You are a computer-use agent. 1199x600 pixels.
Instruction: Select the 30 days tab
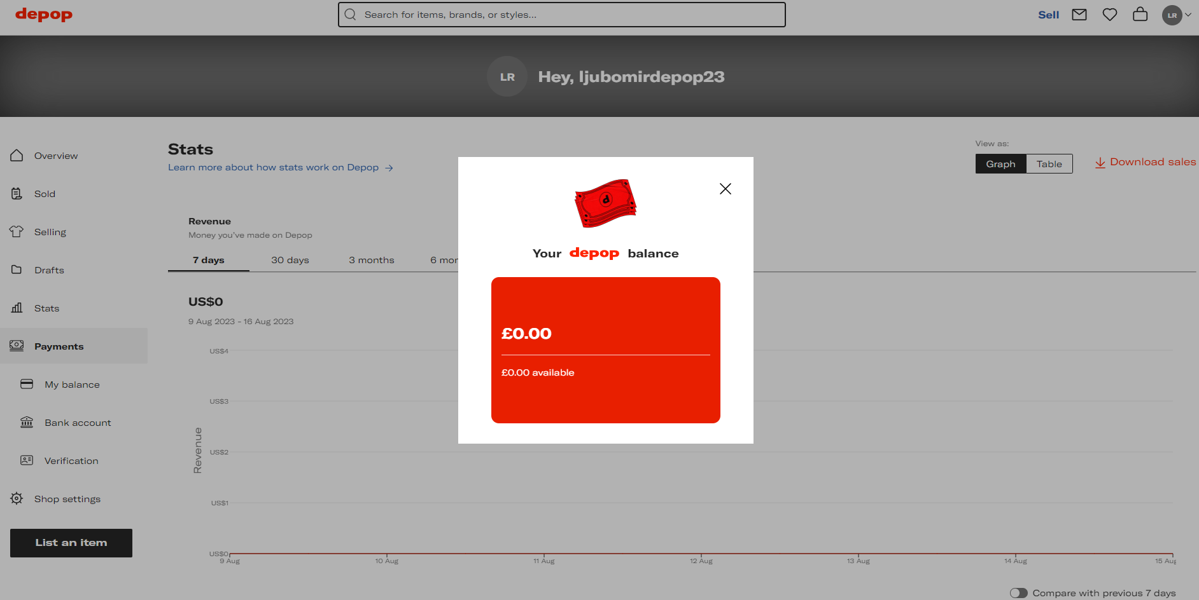[290, 260]
